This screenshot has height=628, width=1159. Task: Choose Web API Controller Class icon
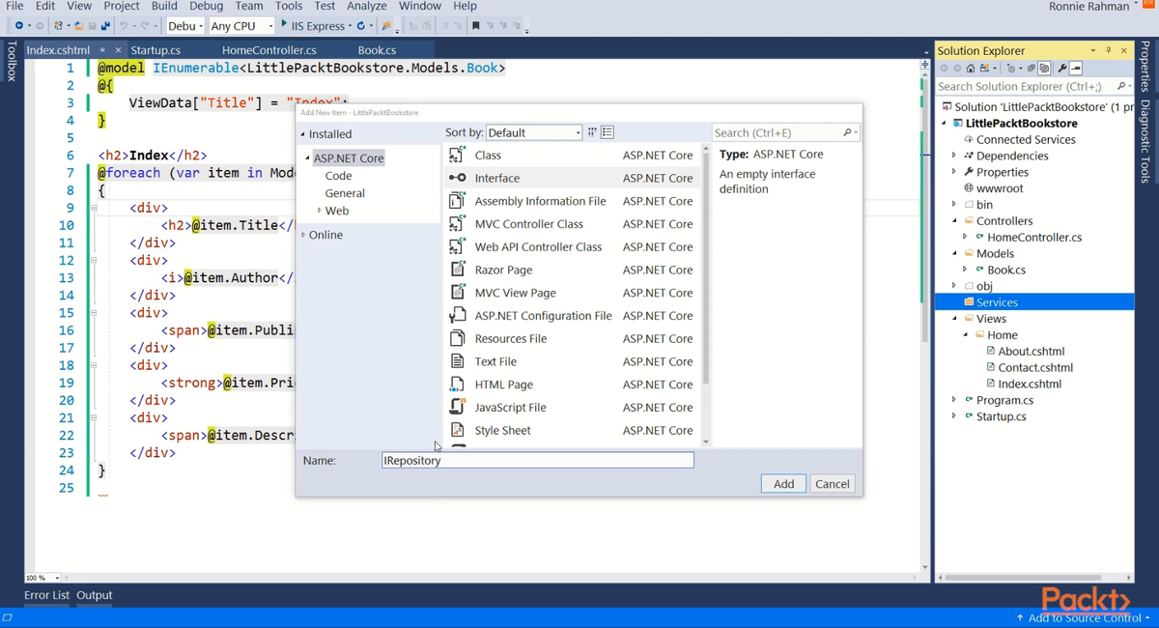pos(458,246)
